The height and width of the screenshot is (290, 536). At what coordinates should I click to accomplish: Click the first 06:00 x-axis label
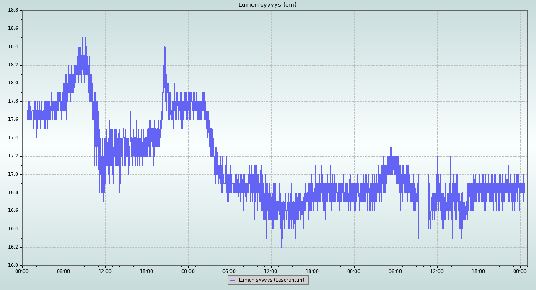pyautogui.click(x=64, y=271)
